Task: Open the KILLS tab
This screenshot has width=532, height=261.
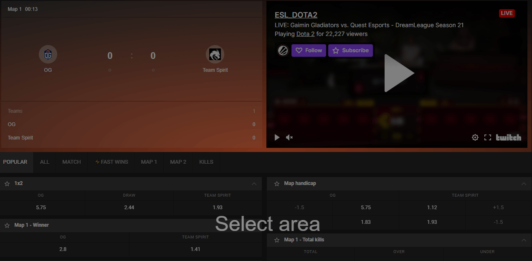Action: tap(206, 162)
